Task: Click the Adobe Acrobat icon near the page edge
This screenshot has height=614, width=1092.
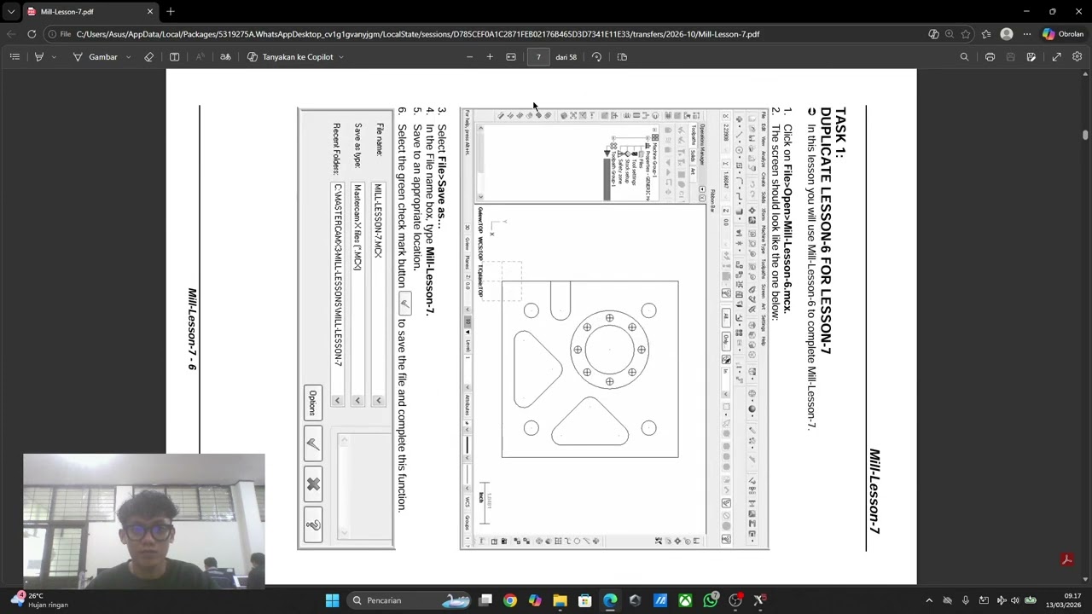Action: click(x=1066, y=559)
